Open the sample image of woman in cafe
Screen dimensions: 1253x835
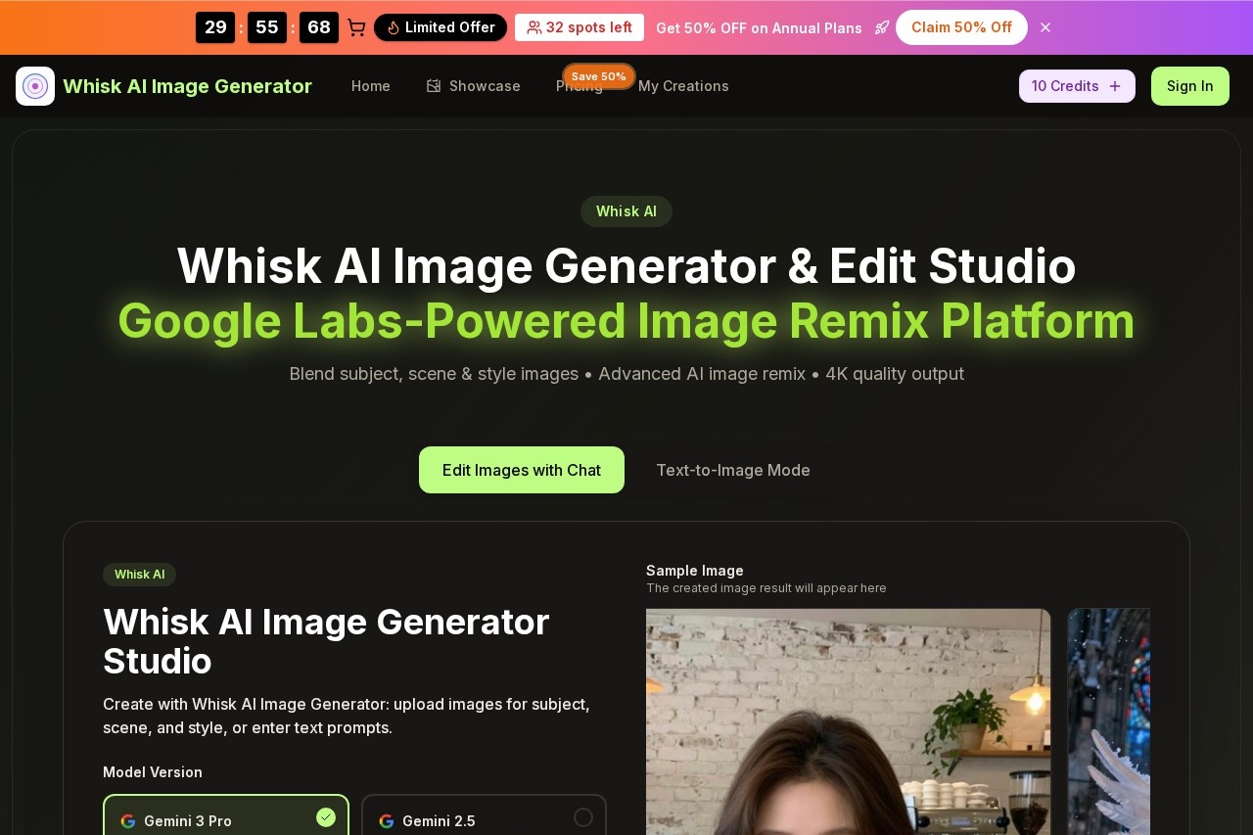849,721
